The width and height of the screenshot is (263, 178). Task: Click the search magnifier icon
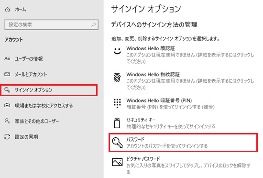(x=93, y=25)
